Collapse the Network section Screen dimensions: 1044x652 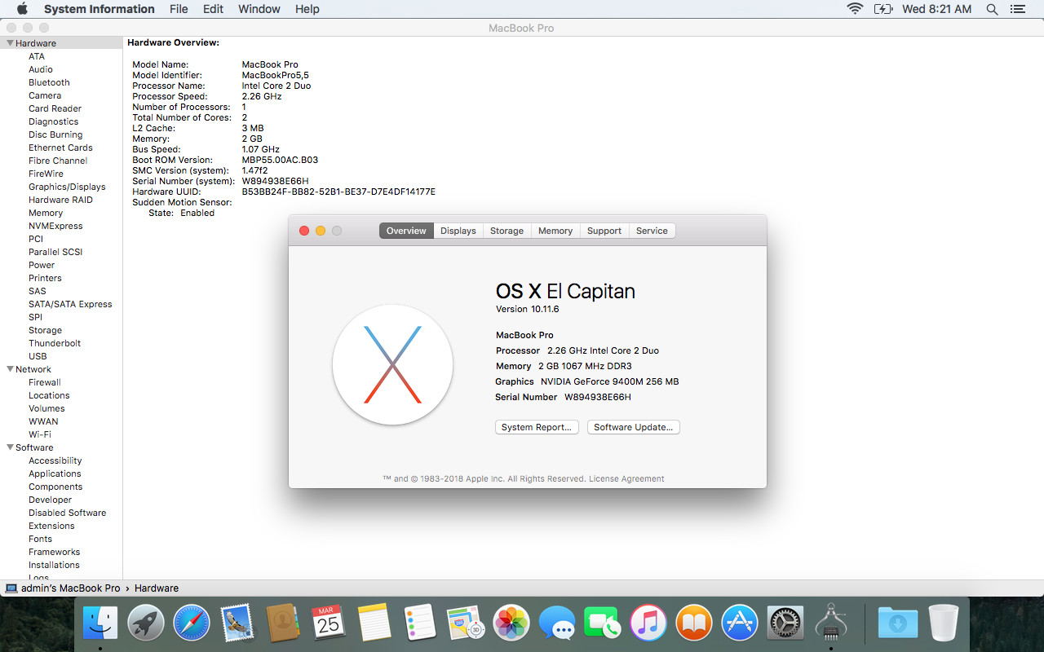coord(10,369)
